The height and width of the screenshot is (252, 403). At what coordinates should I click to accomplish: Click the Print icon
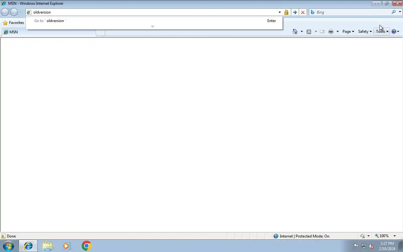point(331,31)
